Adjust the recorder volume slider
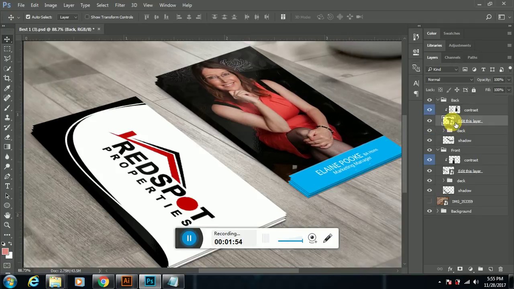The image size is (514, 289). [290, 241]
